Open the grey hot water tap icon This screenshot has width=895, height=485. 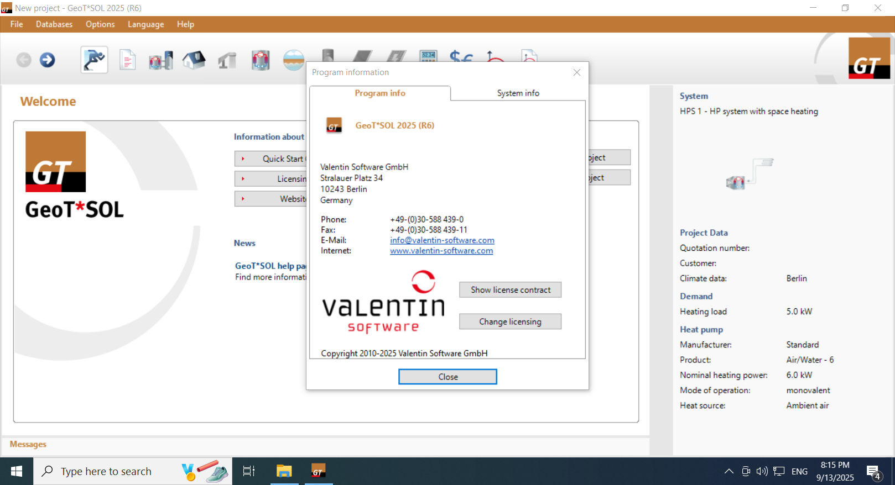point(227,60)
